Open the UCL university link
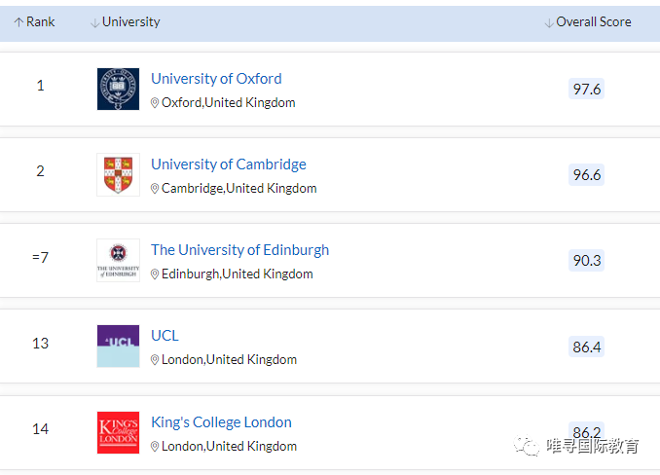The height and width of the screenshot is (475, 660). tap(165, 336)
